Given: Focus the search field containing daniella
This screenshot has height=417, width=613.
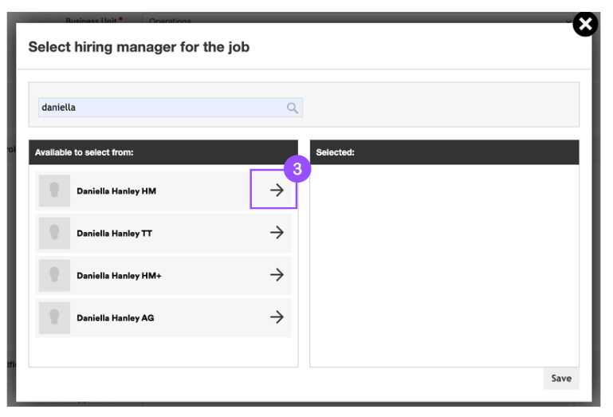Looking at the screenshot, I should pyautogui.click(x=159, y=108).
